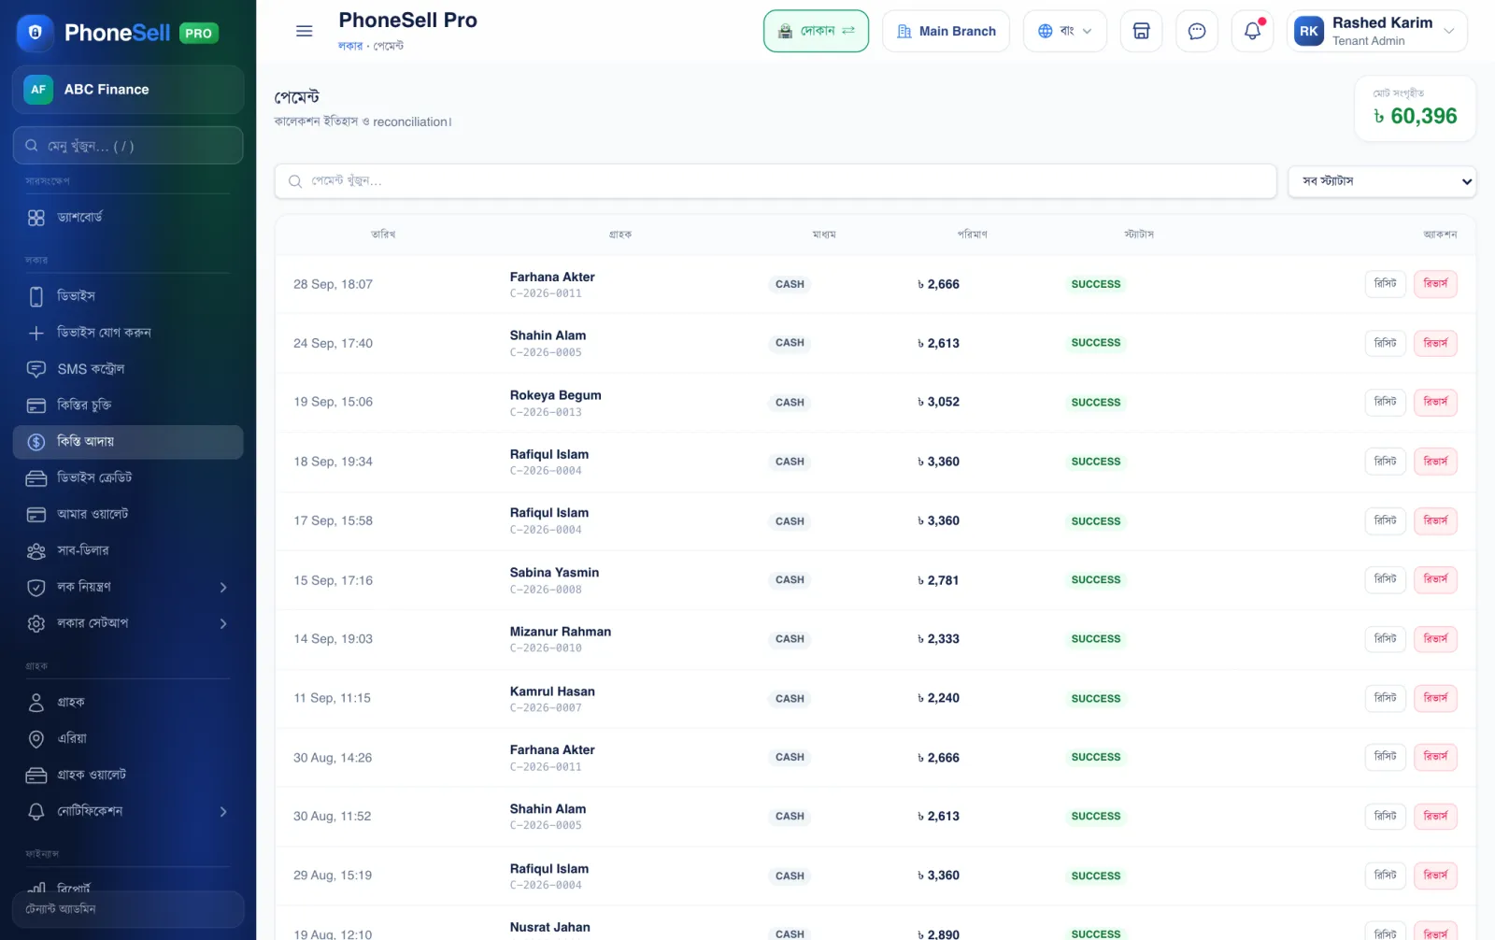Image resolution: width=1495 pixels, height=940 pixels.
Task: Click the পেমেন্ট খুঁজুন search field
Action: pyautogui.click(x=776, y=181)
